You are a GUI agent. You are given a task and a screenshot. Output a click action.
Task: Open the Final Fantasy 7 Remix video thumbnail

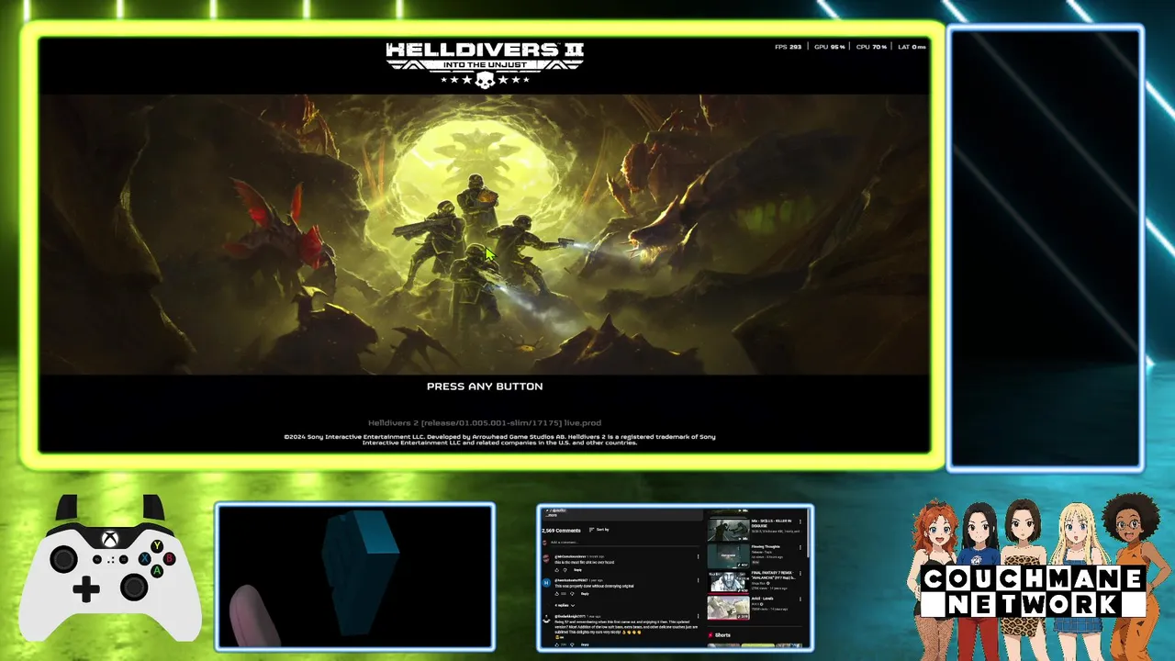click(728, 582)
